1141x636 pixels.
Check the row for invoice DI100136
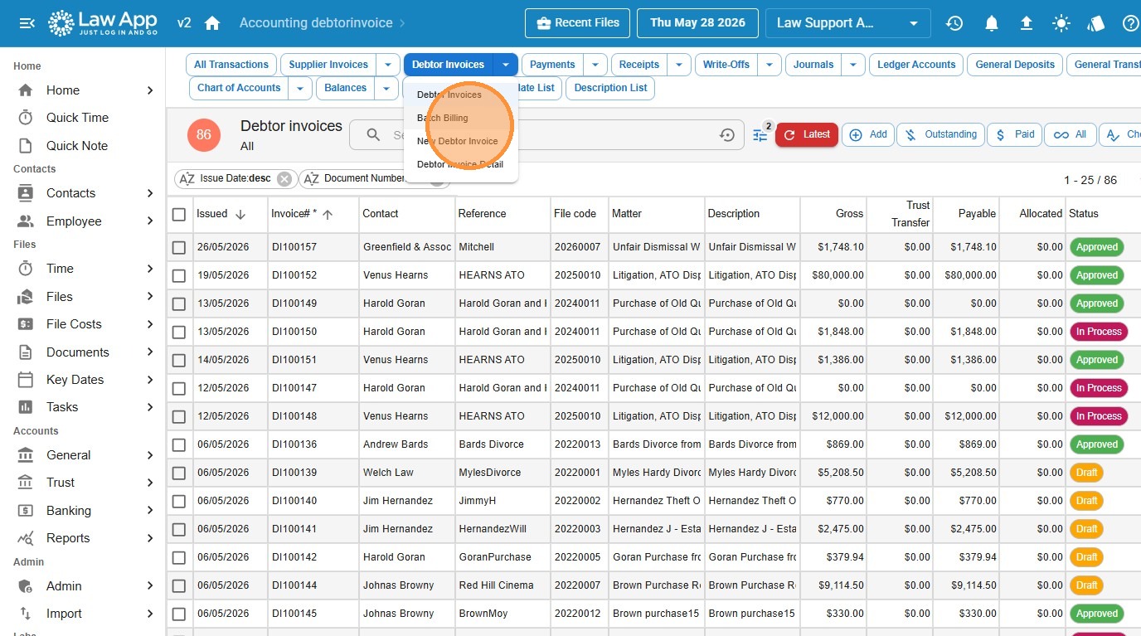pos(179,444)
